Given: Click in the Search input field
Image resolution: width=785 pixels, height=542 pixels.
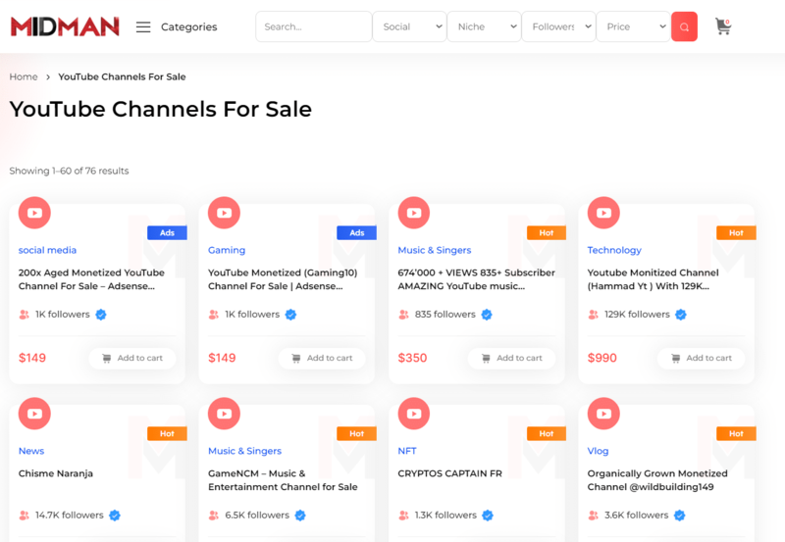Looking at the screenshot, I should pos(313,26).
